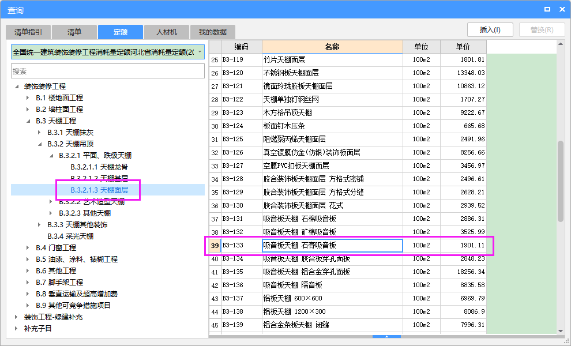The width and height of the screenshot is (571, 346).
Task: Open the quota library dropdown
Action: (x=200, y=52)
